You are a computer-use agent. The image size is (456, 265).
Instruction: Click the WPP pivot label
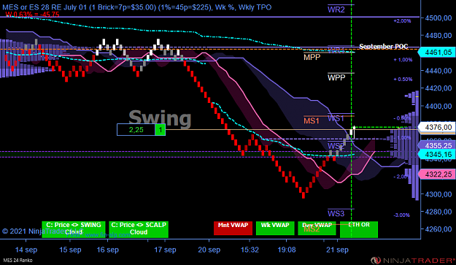336,77
